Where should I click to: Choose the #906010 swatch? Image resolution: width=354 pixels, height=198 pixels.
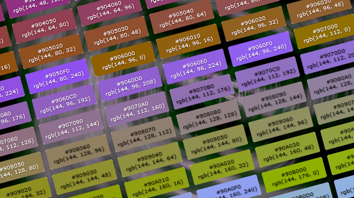(189, 41)
